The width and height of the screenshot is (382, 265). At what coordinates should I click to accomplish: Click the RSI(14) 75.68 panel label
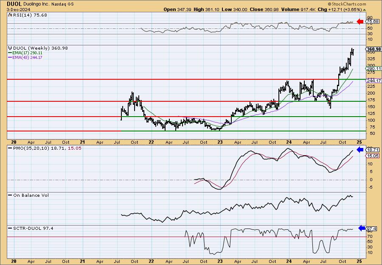pyautogui.click(x=30, y=15)
